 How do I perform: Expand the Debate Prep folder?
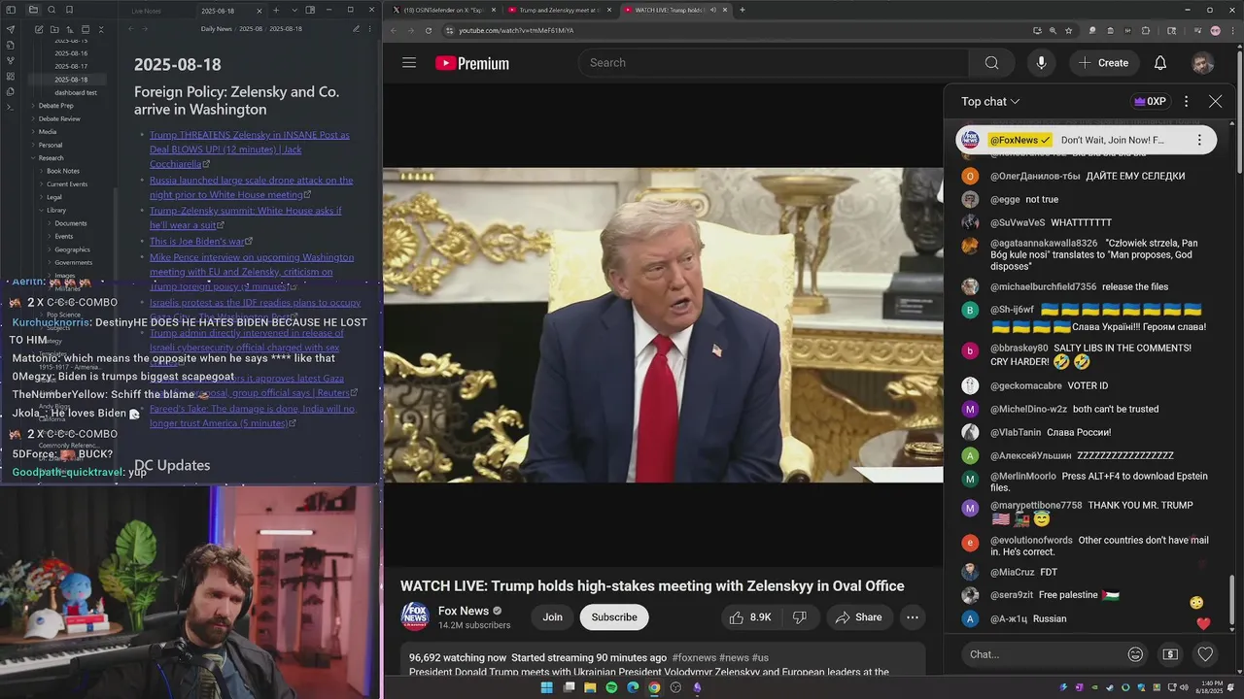pyautogui.click(x=55, y=105)
